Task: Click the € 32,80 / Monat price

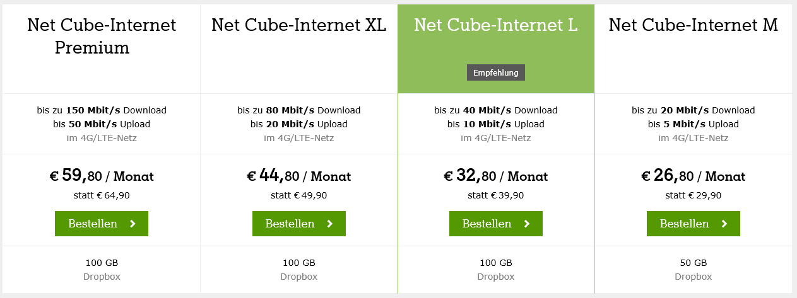Action: tap(495, 176)
